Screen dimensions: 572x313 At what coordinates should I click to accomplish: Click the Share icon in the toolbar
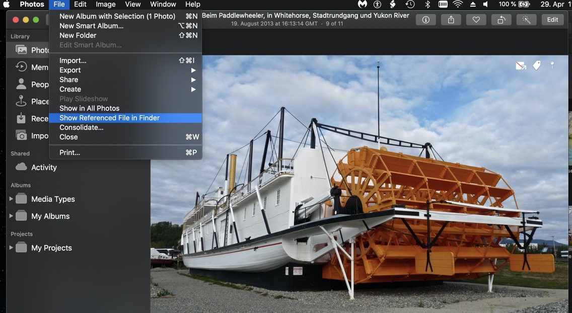click(x=451, y=20)
